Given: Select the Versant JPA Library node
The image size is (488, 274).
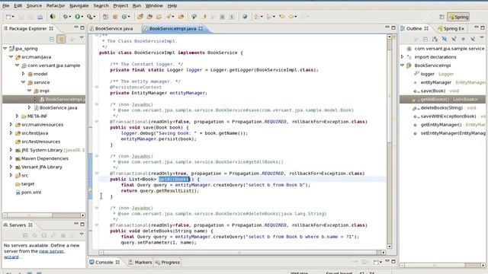Looking at the screenshot, I should tap(42, 167).
